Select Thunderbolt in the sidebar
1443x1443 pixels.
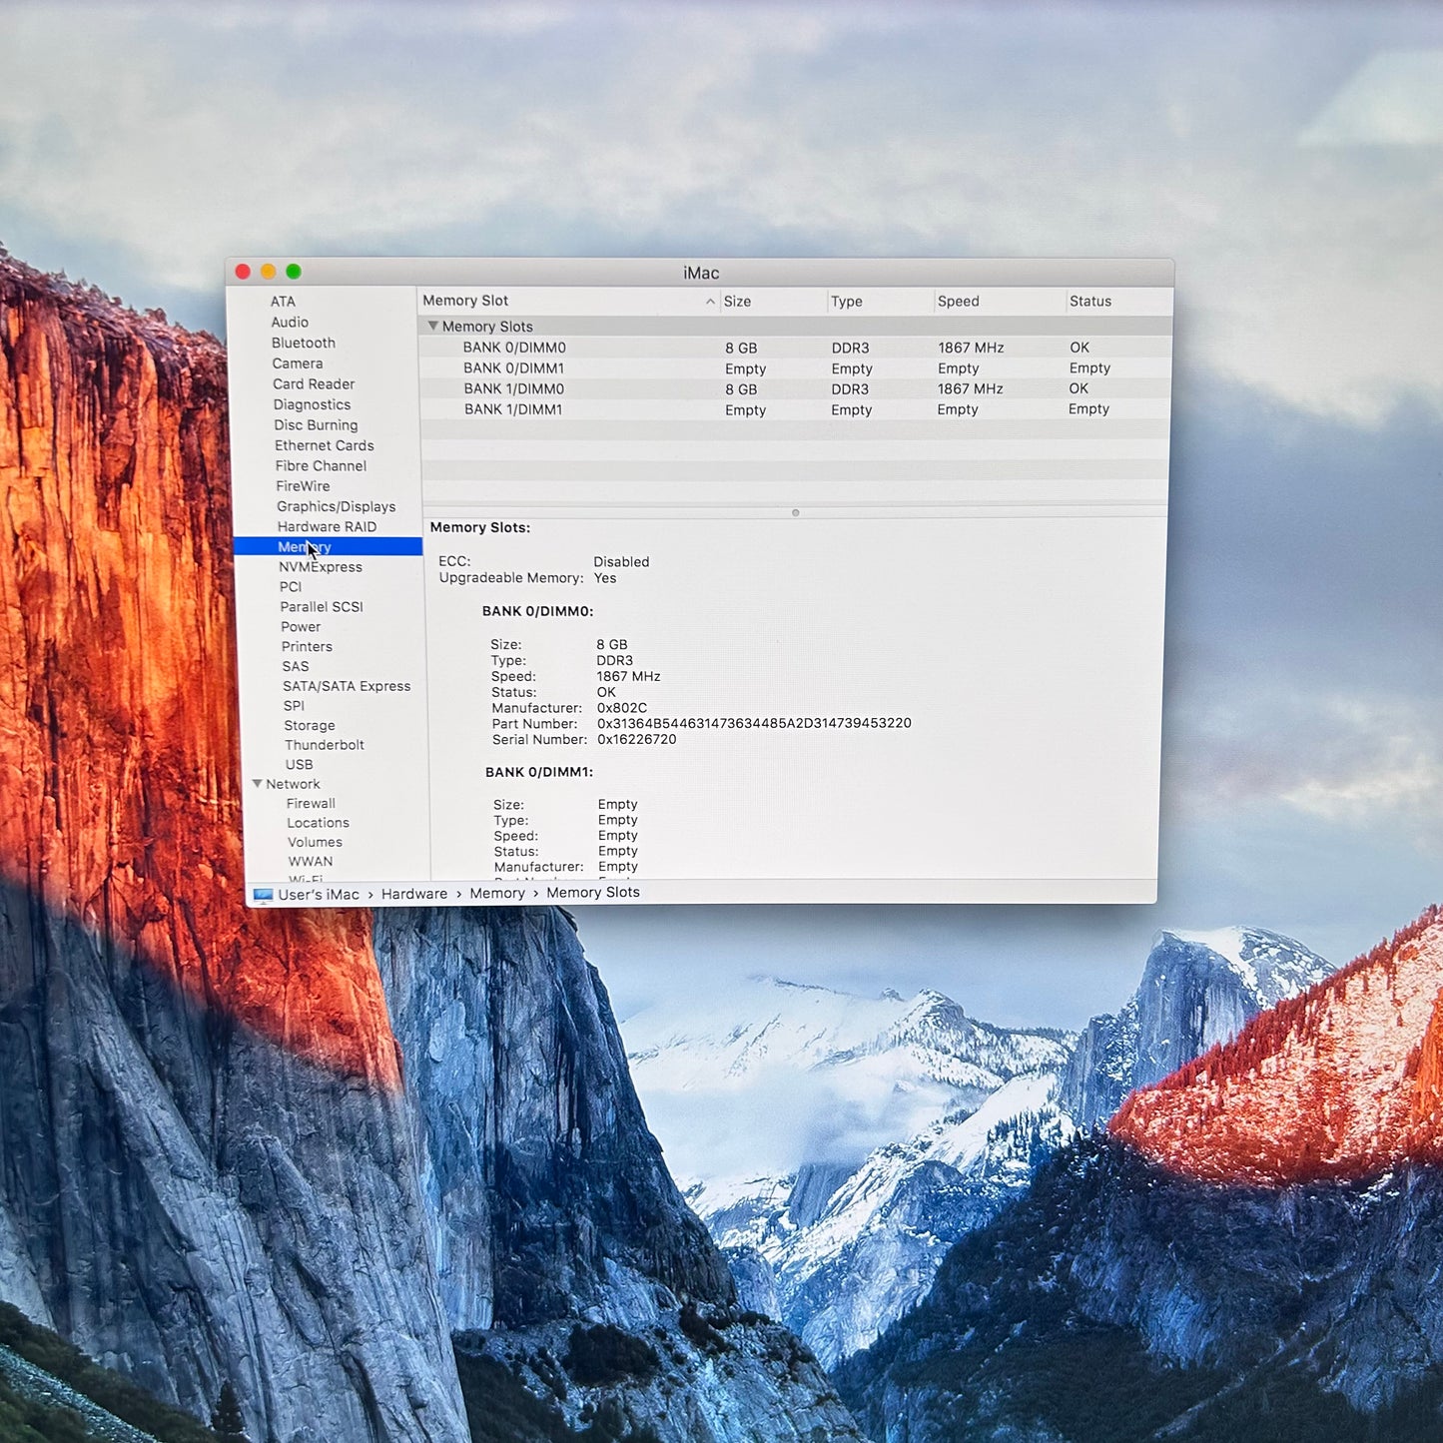(x=325, y=745)
